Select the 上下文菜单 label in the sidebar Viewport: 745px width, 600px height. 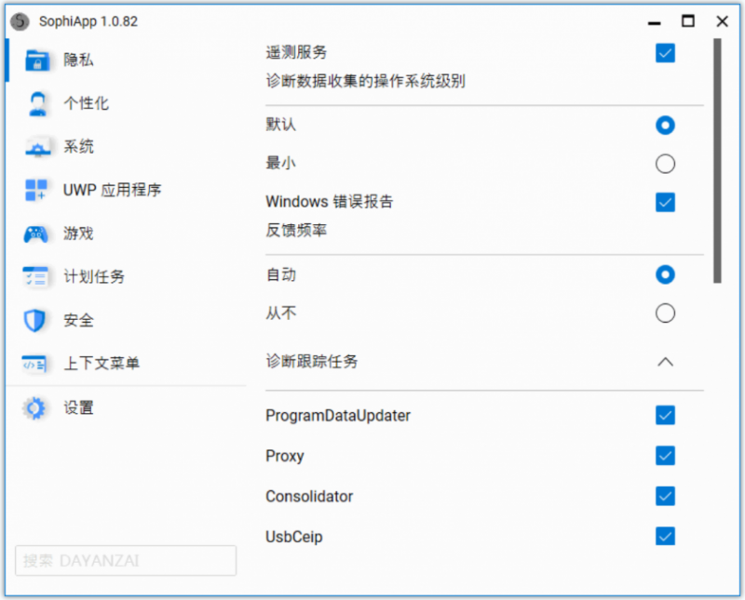point(102,364)
